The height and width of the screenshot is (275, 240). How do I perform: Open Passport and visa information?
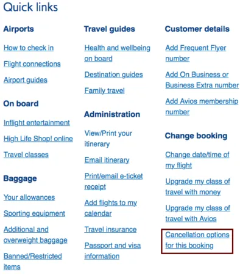coord(113,251)
